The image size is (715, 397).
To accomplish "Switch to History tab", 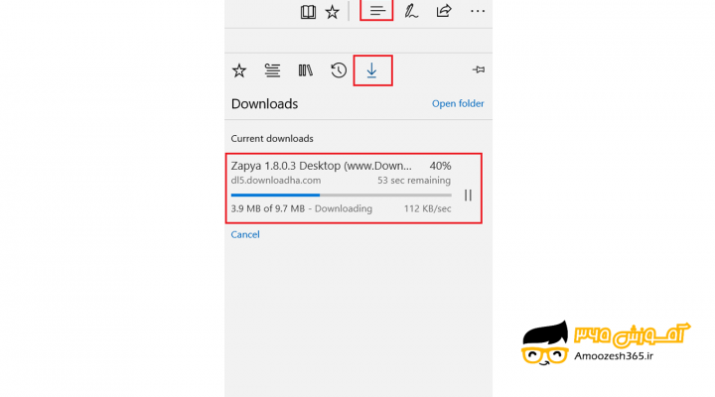I will click(339, 70).
